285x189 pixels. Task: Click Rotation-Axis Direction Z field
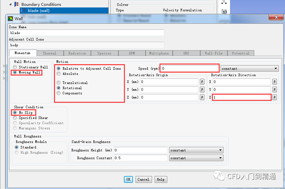click(242, 97)
